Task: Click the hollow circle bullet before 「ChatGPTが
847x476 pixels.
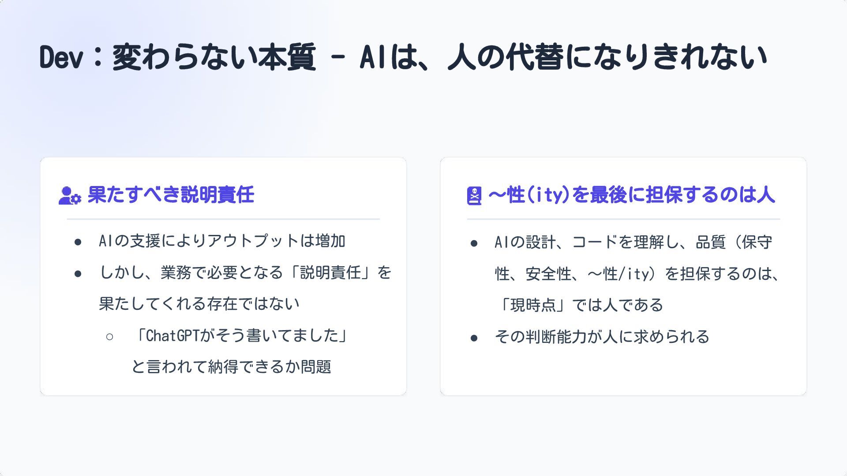Action: click(110, 337)
